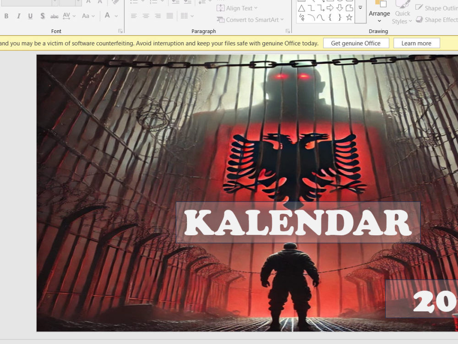Open the Font dialog launcher
Screen dimensions: 458x344
point(120,31)
